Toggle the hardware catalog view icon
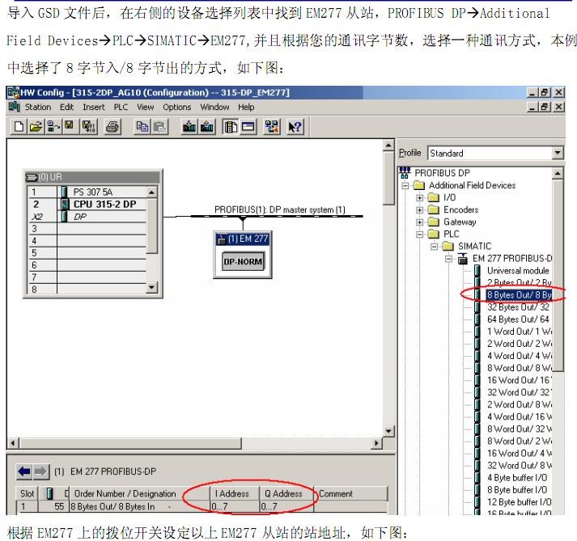This screenshot has width=577, height=541. [230, 126]
